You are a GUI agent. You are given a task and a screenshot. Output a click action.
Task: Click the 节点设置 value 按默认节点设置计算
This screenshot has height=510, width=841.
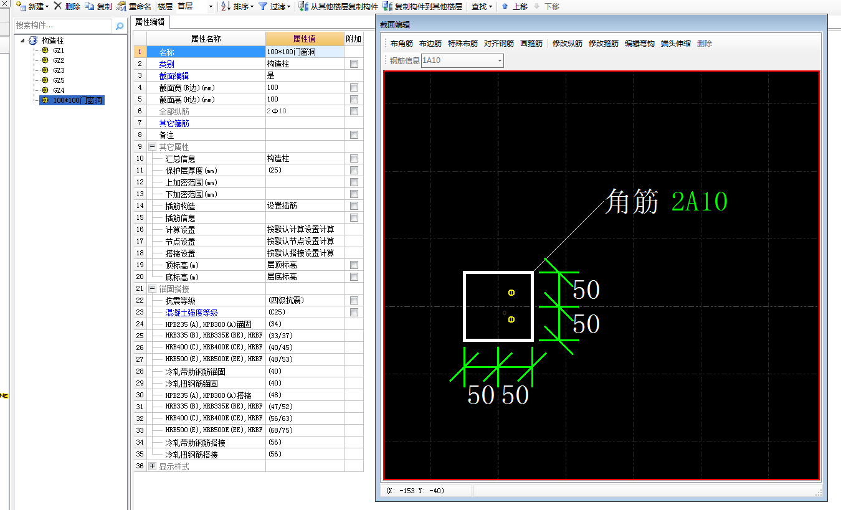[305, 242]
